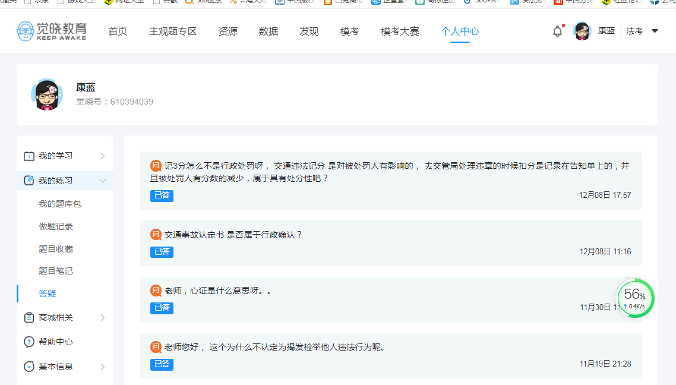
Task: Click timestamp 12月08日 17:57
Action: click(605, 195)
